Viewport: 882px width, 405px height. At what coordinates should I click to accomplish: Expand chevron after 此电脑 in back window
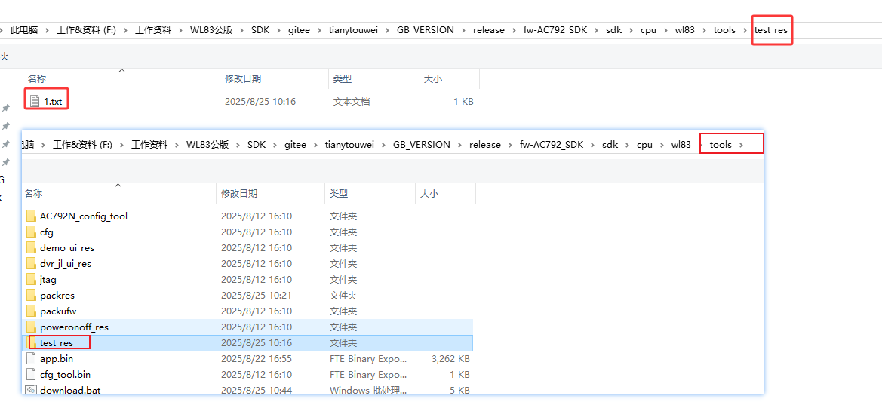tap(48, 30)
